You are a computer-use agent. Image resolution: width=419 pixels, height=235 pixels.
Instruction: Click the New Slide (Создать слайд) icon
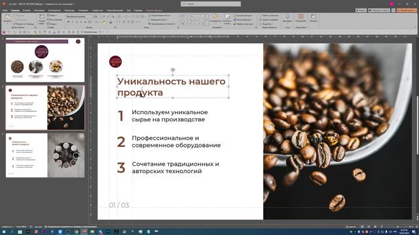[42, 16]
